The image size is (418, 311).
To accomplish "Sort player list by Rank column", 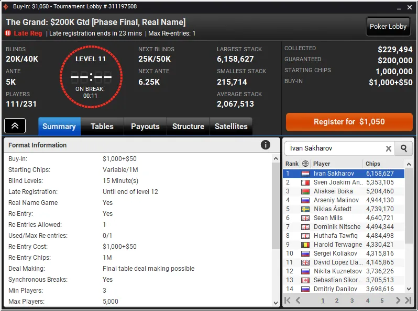I will pyautogui.click(x=292, y=164).
